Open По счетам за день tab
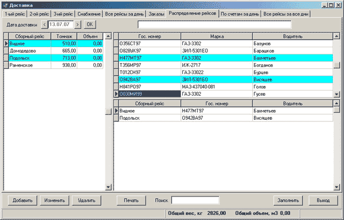The image size is (344, 220). click(x=240, y=14)
